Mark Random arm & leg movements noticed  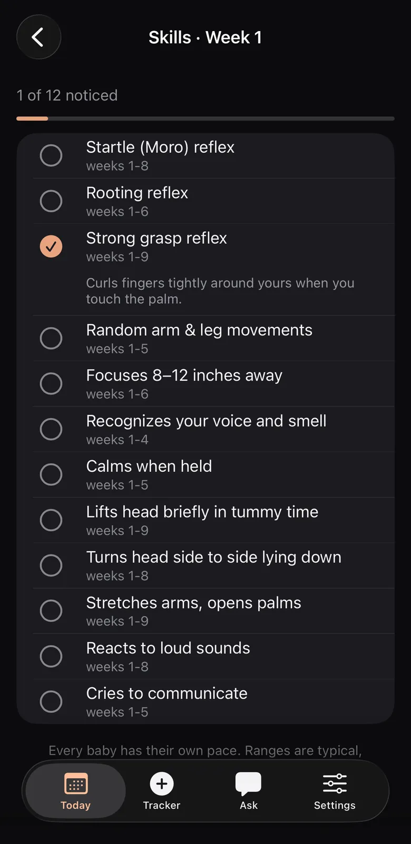tap(51, 338)
